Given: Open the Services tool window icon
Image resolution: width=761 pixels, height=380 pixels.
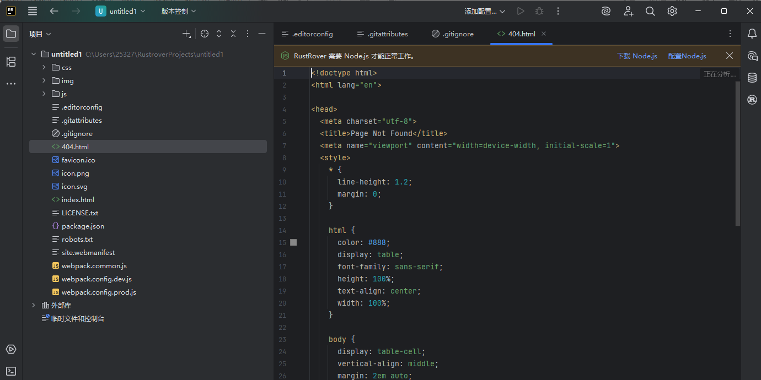Looking at the screenshot, I should click(x=11, y=349).
